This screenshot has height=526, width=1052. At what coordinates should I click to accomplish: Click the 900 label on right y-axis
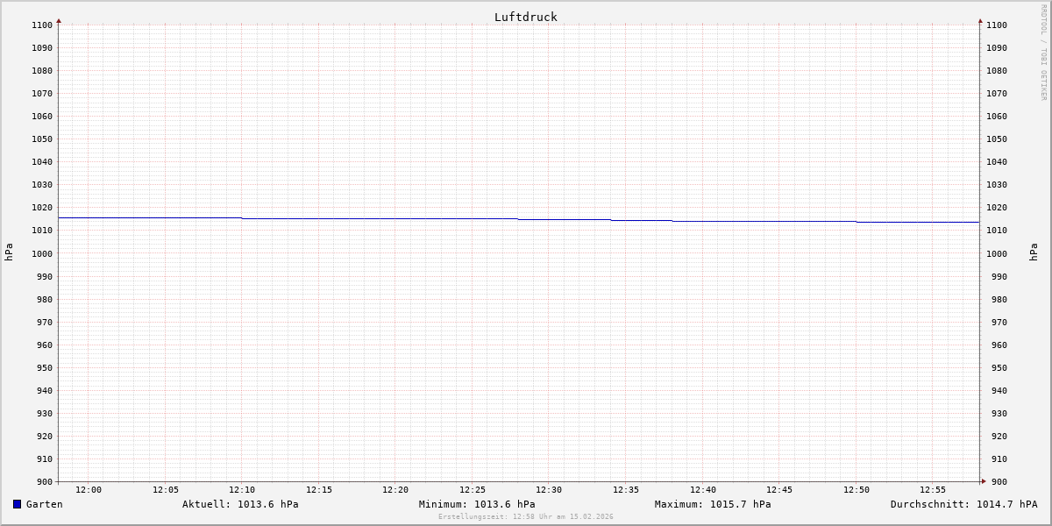[x=996, y=481]
